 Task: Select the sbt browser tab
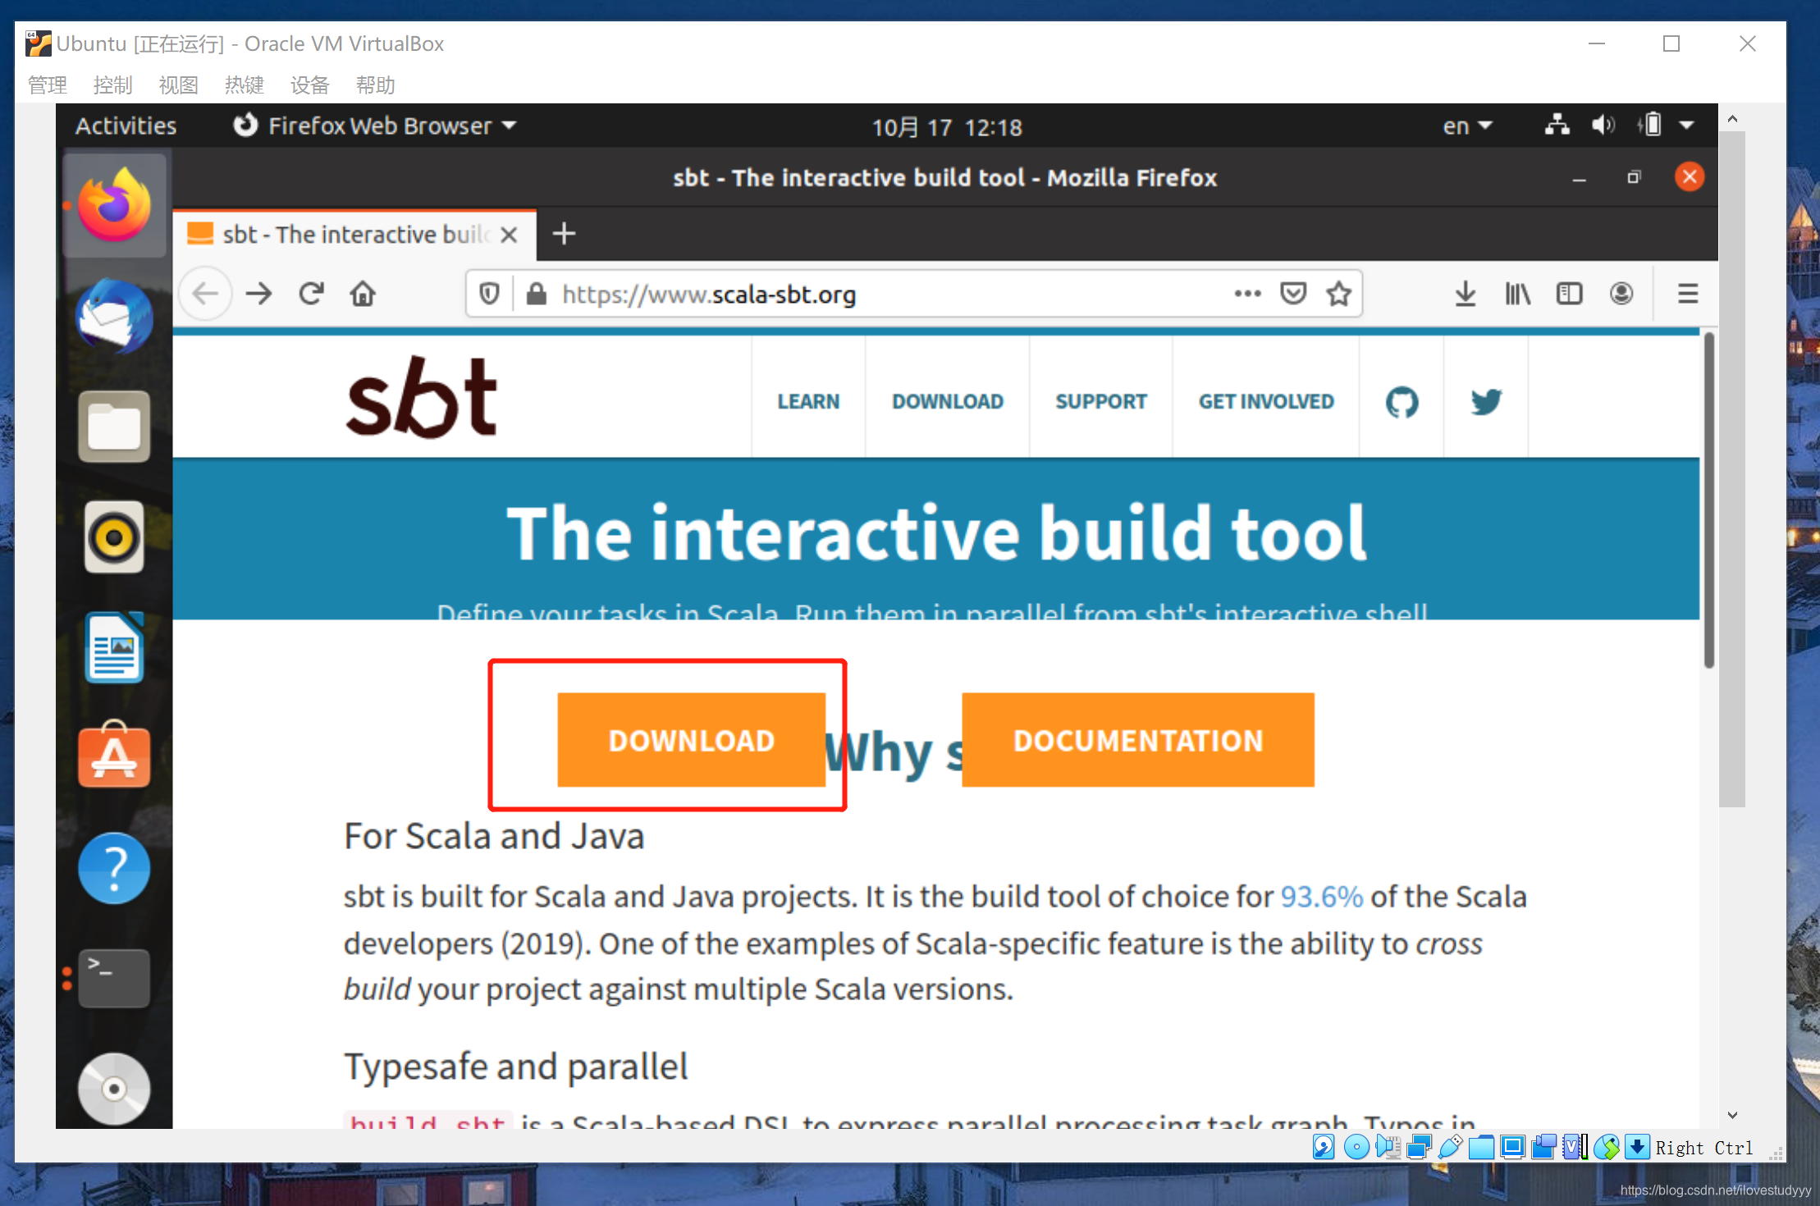pyautogui.click(x=354, y=235)
